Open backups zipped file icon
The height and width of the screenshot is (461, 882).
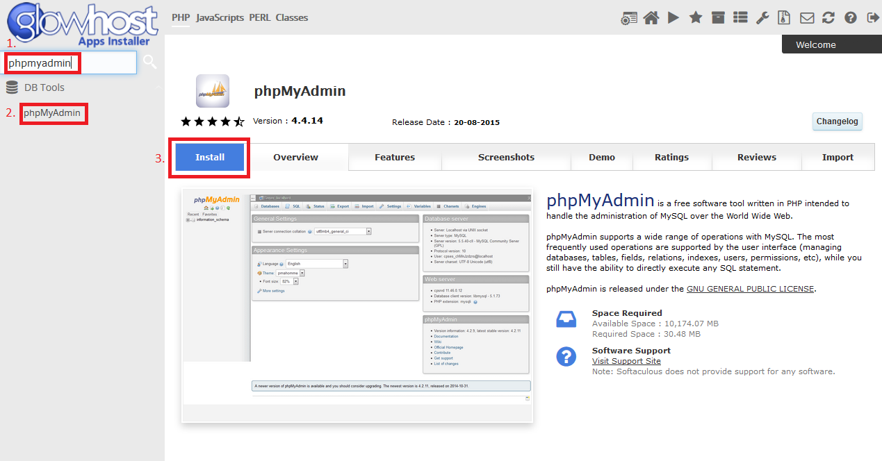click(x=784, y=18)
